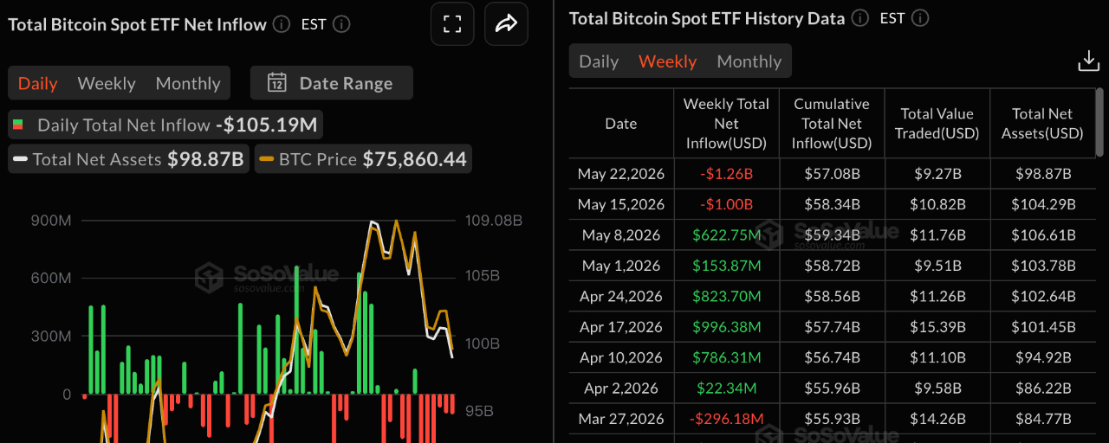Image resolution: width=1109 pixels, height=443 pixels.
Task: Select the May 1,2026 date cell
Action: pyautogui.click(x=621, y=266)
